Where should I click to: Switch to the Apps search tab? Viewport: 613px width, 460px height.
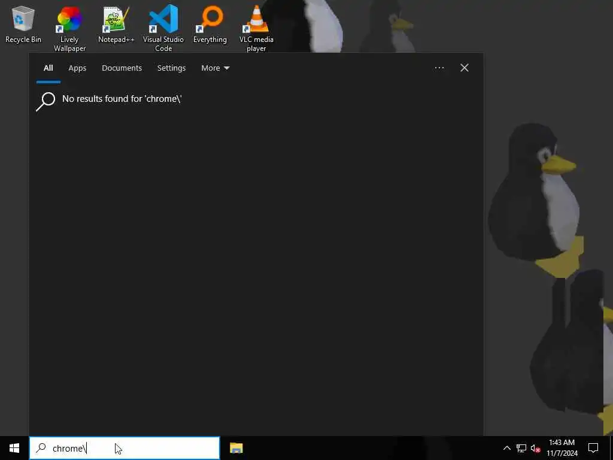(x=77, y=68)
